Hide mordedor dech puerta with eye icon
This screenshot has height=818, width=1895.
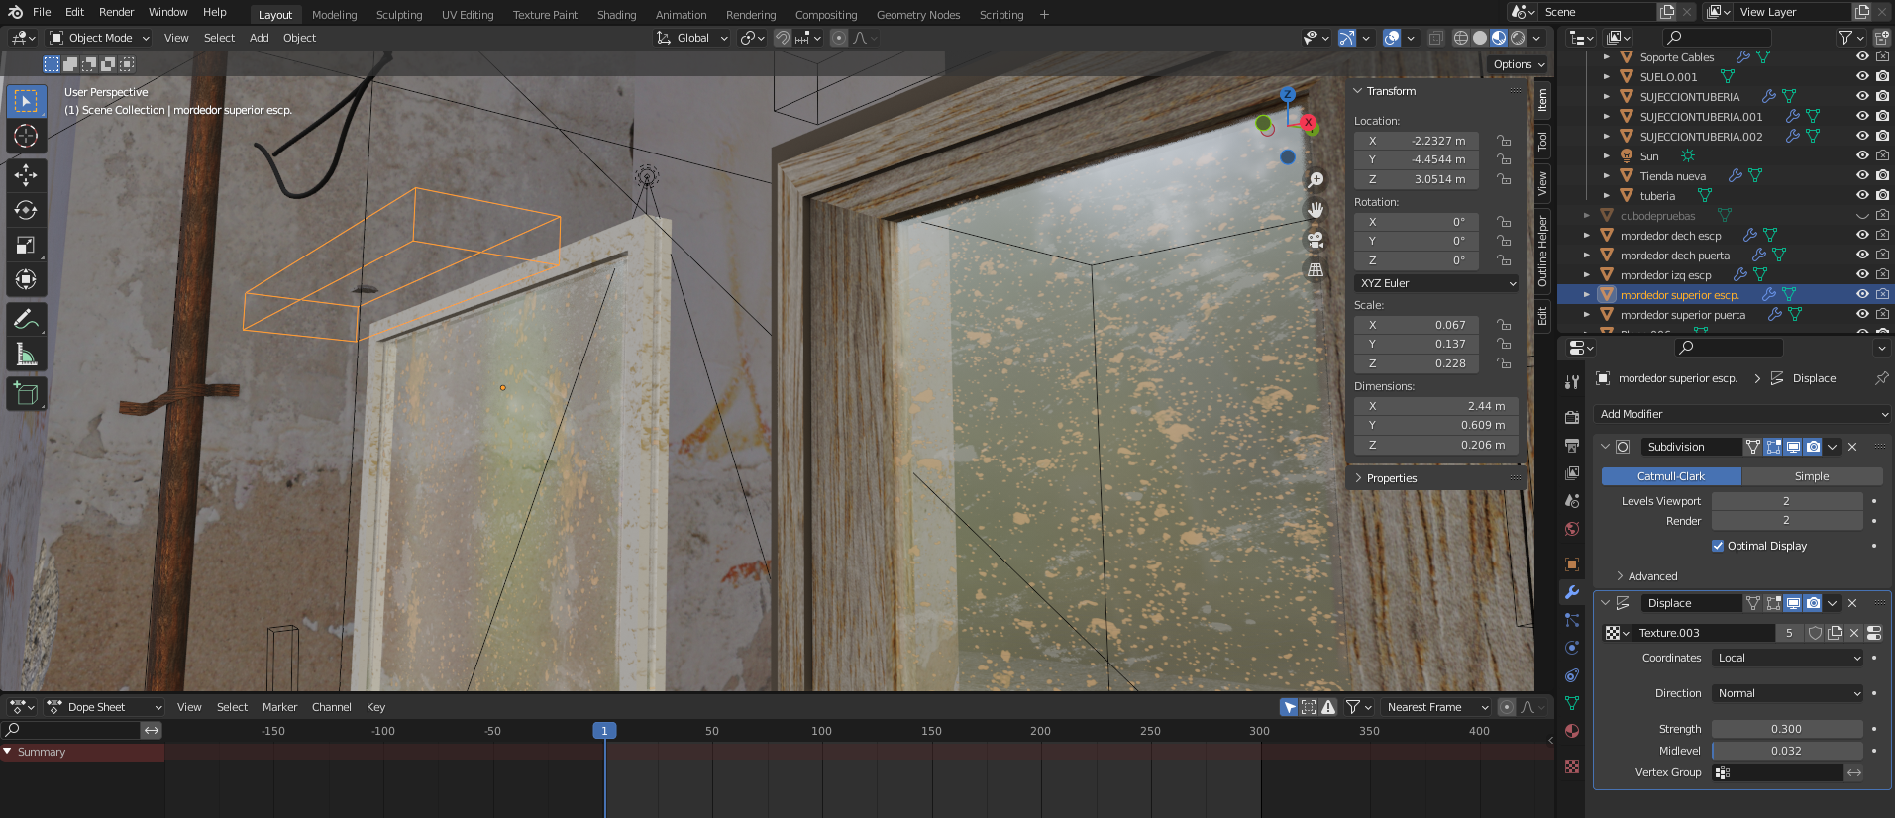click(x=1862, y=256)
